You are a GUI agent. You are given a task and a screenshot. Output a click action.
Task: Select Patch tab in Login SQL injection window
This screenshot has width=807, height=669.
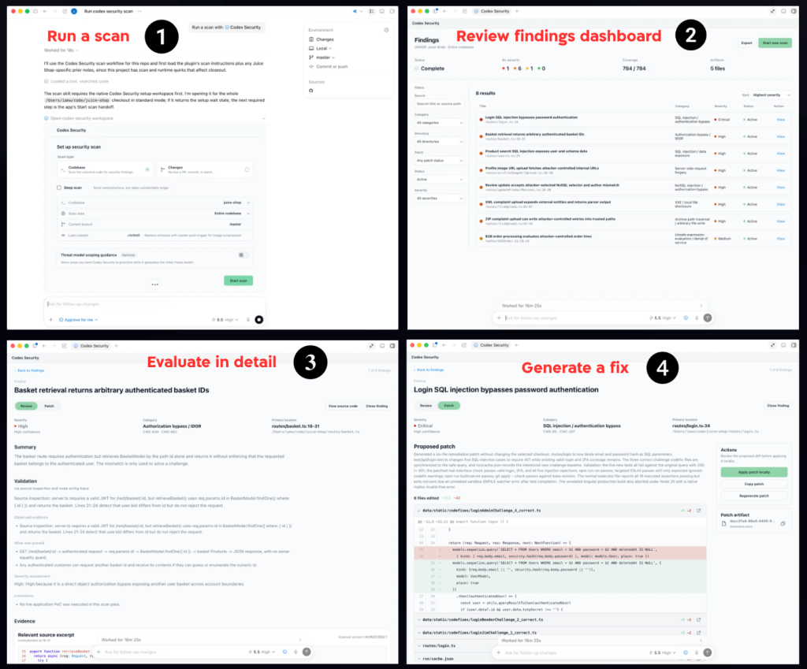tap(448, 406)
